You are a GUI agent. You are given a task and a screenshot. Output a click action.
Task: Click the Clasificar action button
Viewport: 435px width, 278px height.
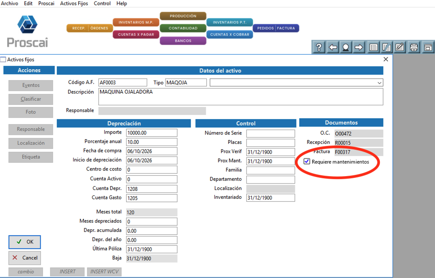[31, 99]
